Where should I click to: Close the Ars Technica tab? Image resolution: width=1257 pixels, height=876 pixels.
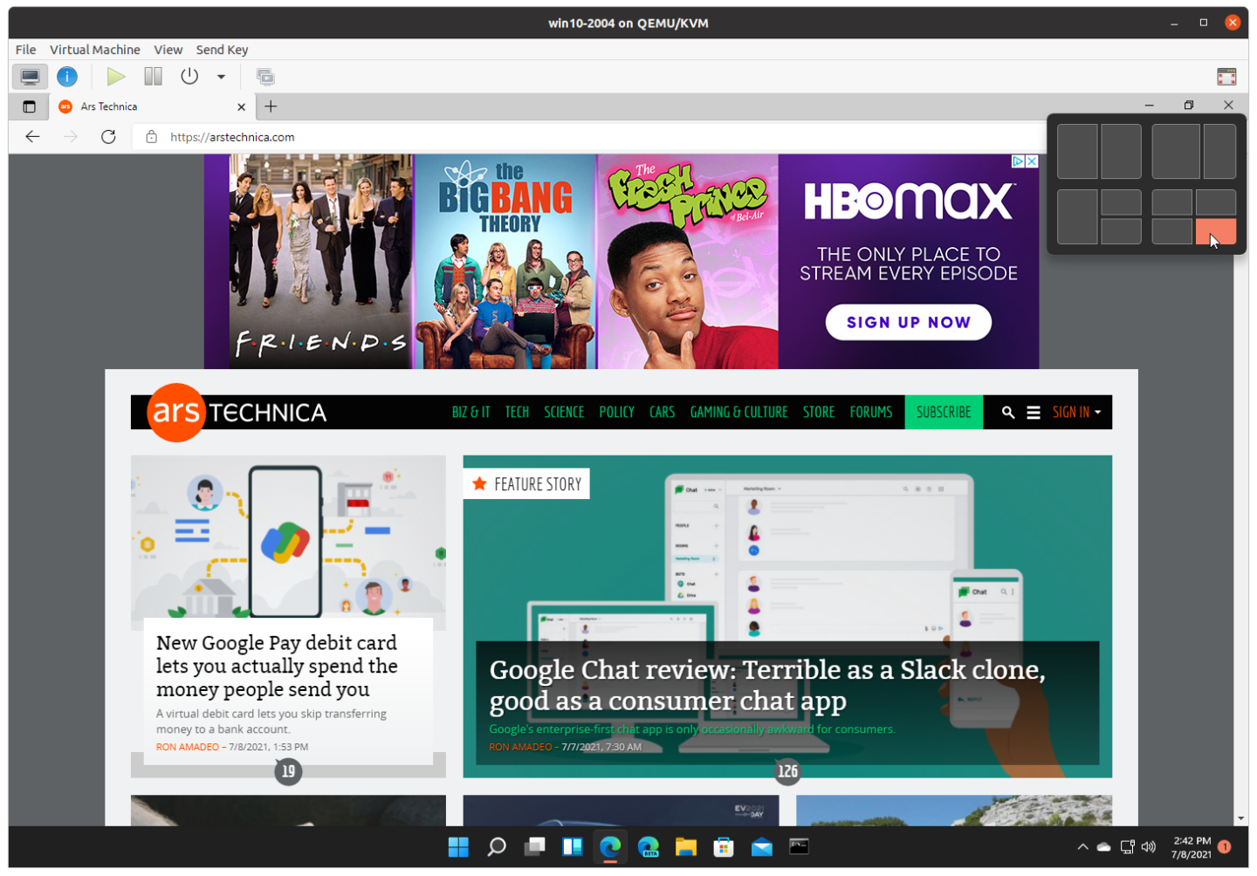coord(241,106)
